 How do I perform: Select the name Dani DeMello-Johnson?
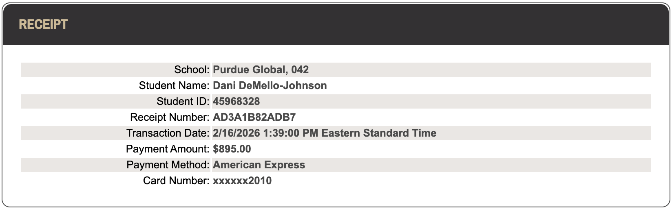pos(270,85)
